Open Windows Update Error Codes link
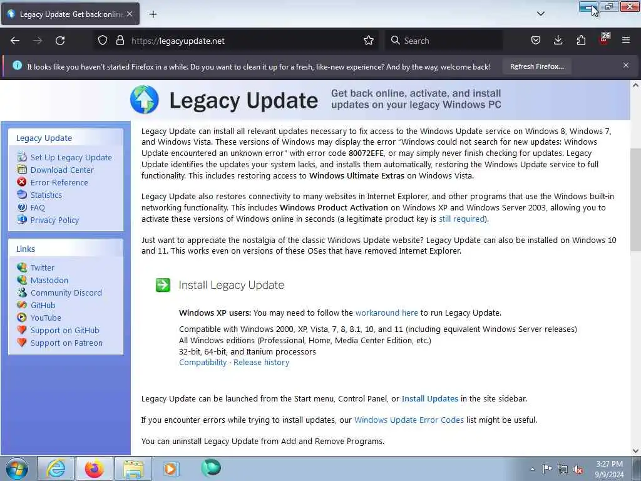The width and height of the screenshot is (641, 481). [x=409, y=420]
